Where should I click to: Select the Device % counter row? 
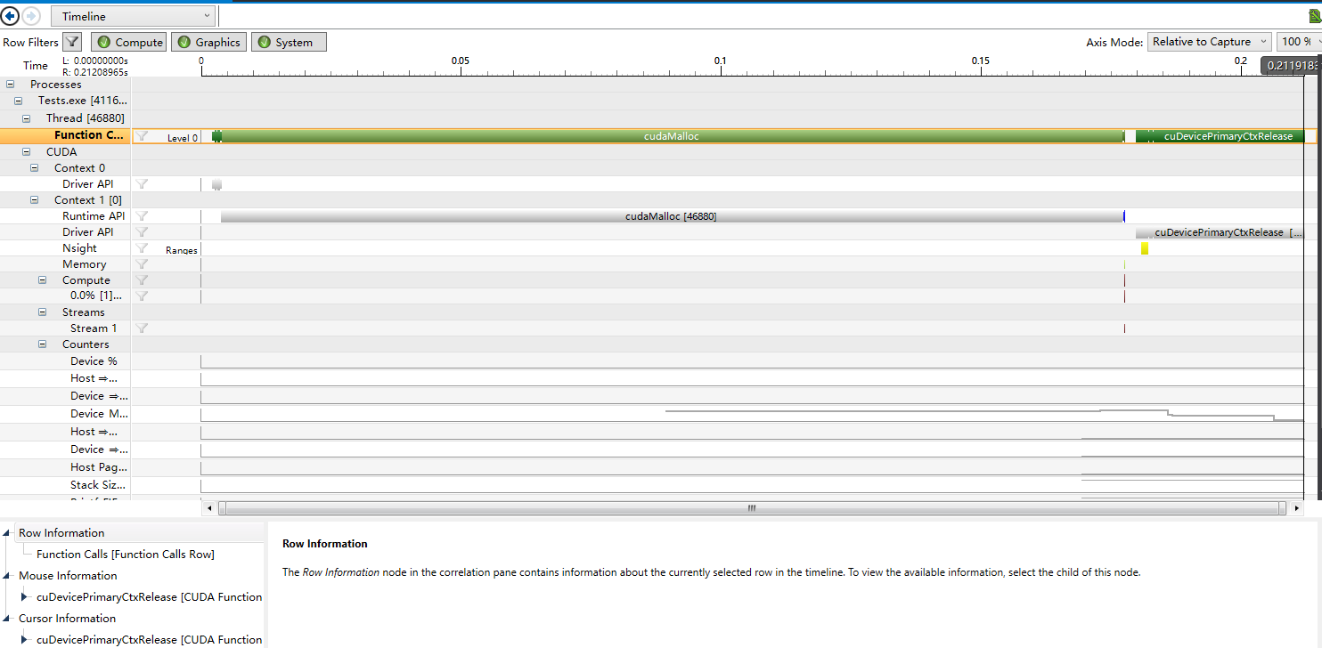coord(94,361)
